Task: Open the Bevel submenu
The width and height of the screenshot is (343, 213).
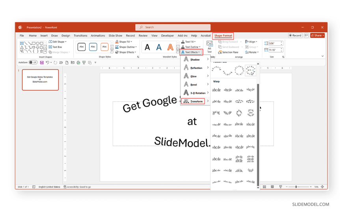Action: point(195,85)
